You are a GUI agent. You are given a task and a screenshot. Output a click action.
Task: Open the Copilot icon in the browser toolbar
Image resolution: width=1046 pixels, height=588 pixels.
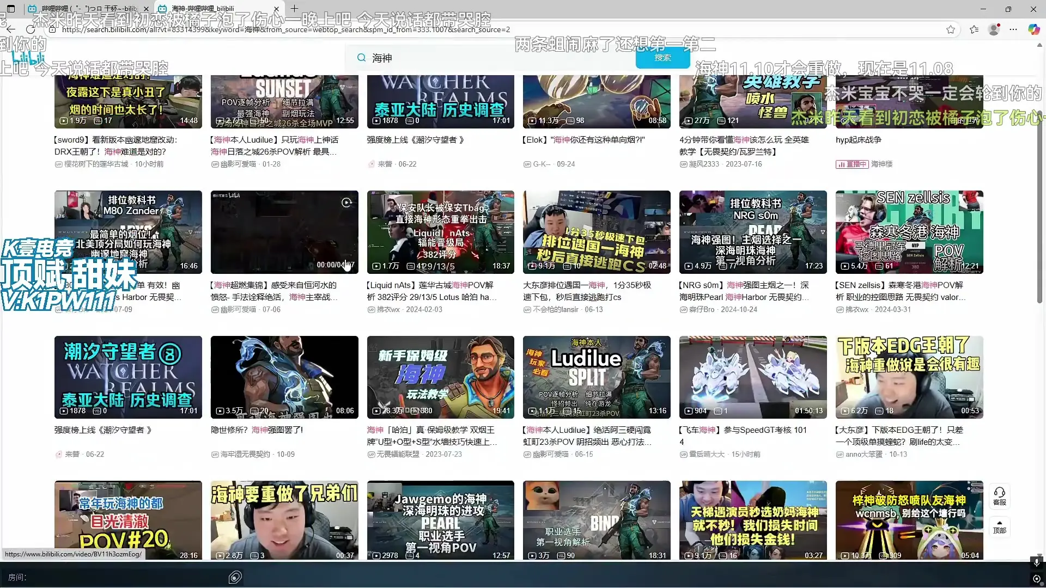[1033, 29]
